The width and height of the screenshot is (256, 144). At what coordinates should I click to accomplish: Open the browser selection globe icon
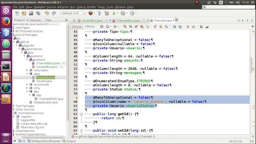(x=91, y=13)
